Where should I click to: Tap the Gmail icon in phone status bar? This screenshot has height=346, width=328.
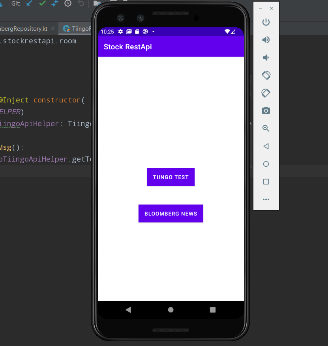pos(129,32)
